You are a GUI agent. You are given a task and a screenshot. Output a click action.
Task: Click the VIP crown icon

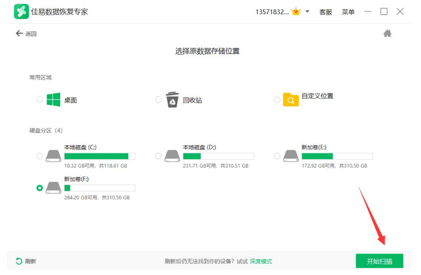pos(295,12)
